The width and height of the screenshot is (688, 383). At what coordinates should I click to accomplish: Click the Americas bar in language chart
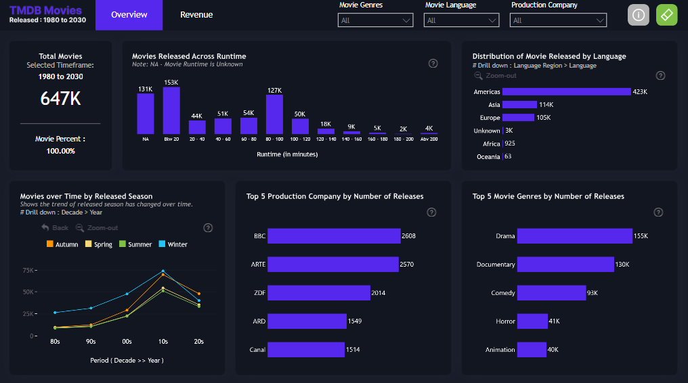click(x=565, y=91)
